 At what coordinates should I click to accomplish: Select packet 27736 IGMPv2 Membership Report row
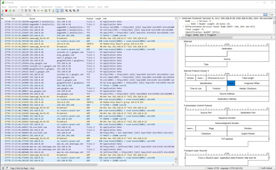click(x=88, y=44)
